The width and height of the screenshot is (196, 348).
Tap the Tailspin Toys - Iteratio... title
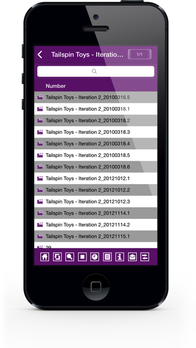point(87,55)
